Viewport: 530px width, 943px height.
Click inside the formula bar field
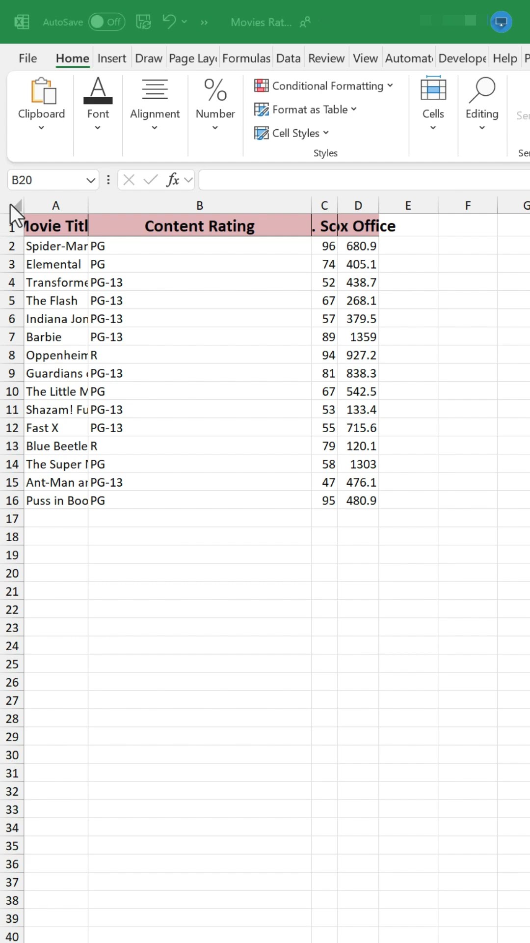pos(365,180)
